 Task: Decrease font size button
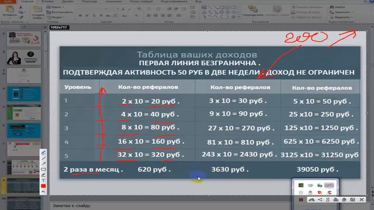(130, 9)
